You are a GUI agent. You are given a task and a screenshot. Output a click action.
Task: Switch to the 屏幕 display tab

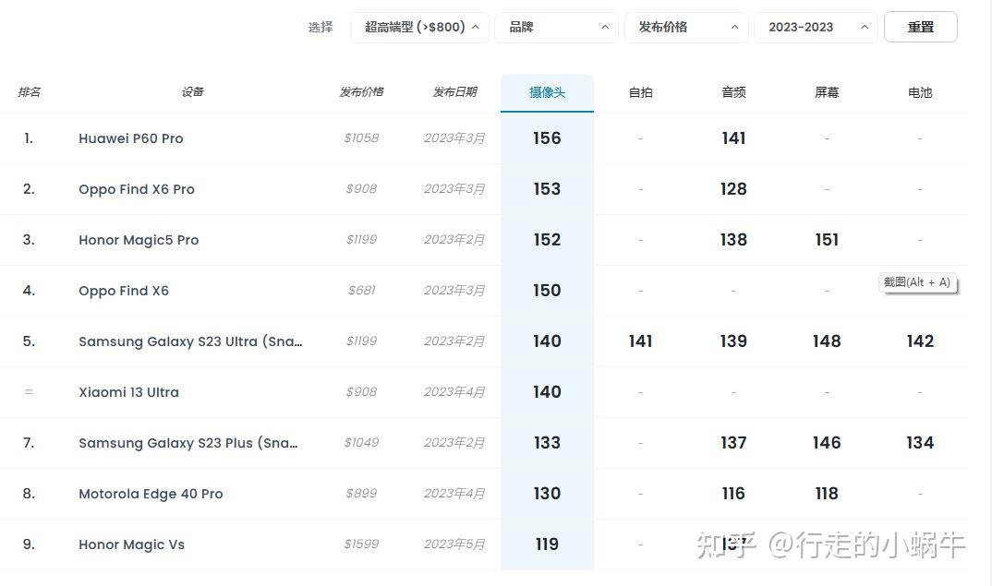[x=827, y=92]
